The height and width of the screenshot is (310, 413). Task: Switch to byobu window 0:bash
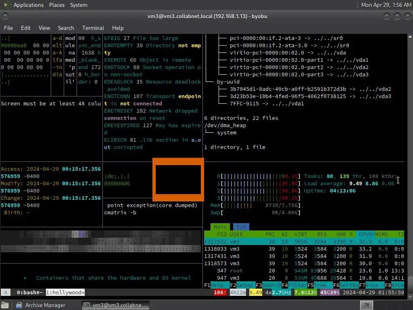29,292
